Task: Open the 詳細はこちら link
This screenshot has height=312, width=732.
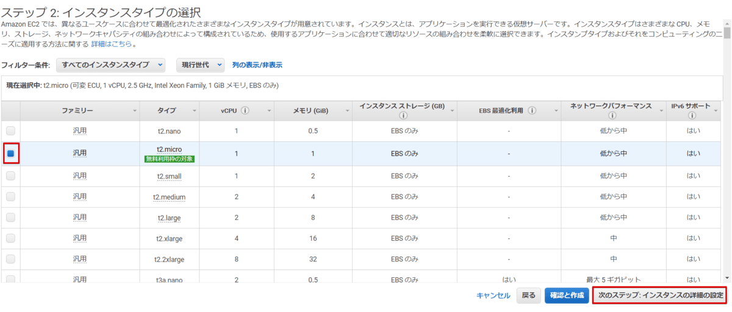Action: tap(112, 44)
